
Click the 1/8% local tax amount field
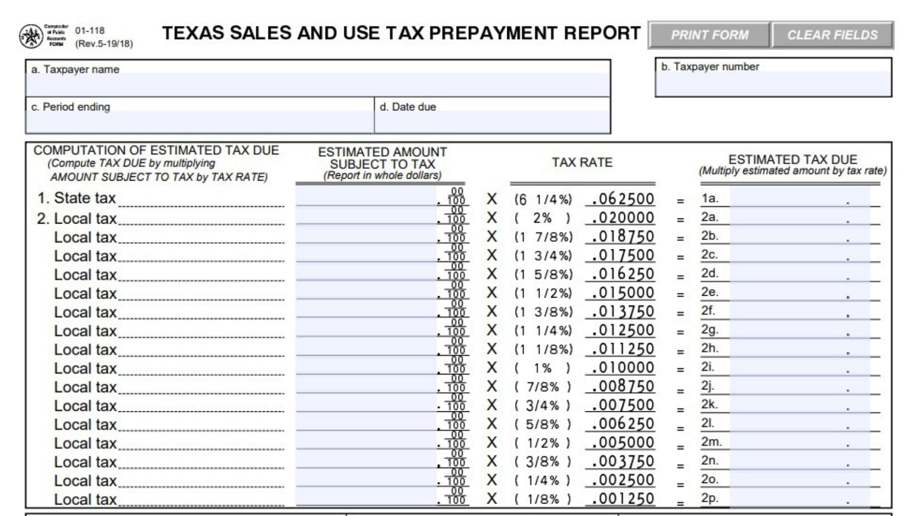[366, 496]
